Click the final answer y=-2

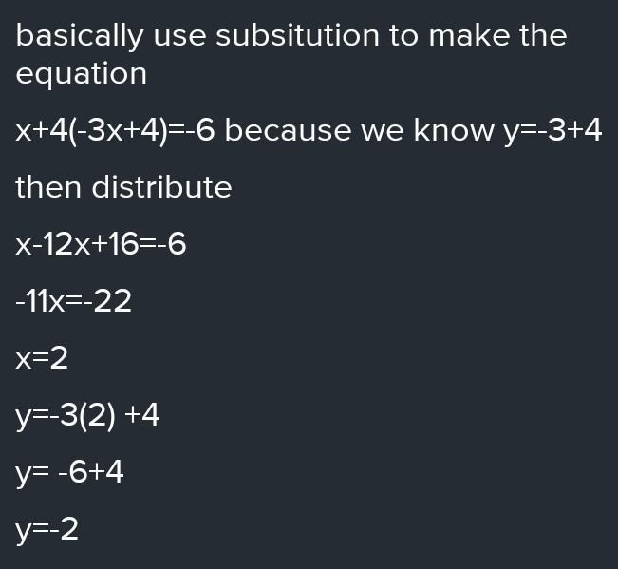pos(47,531)
